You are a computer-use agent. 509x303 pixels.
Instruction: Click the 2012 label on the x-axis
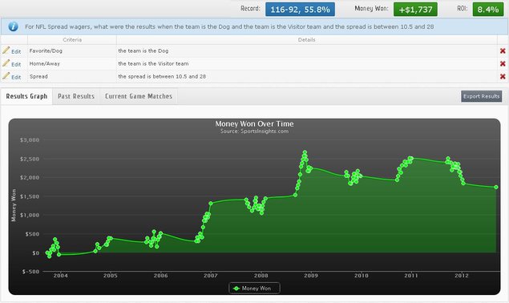coord(461,276)
